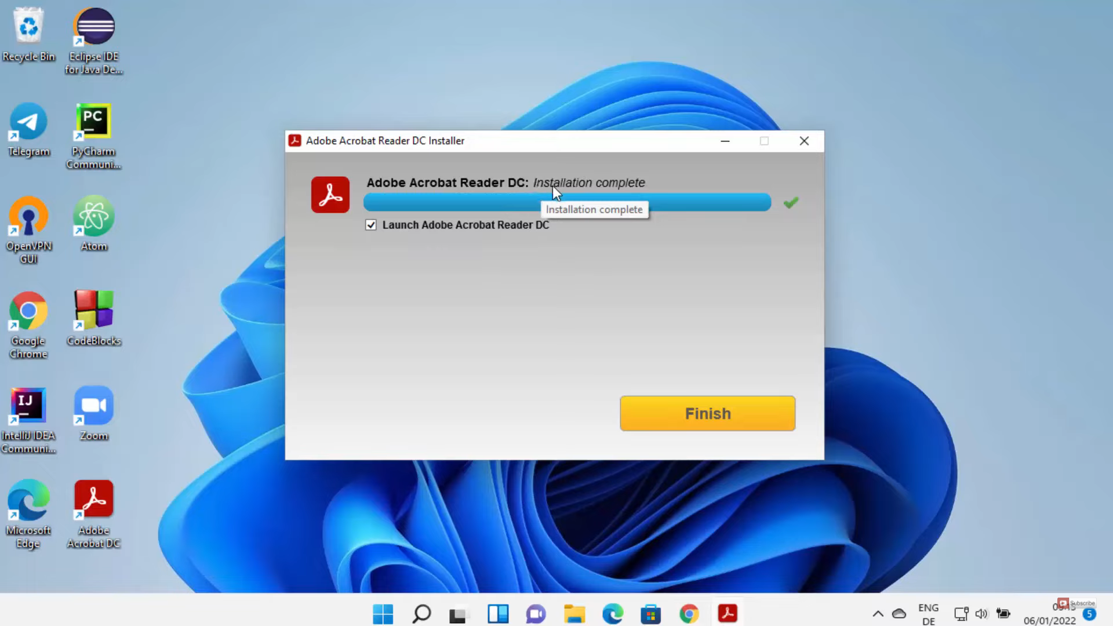Open the ENG language switcher in the tray

928,613
